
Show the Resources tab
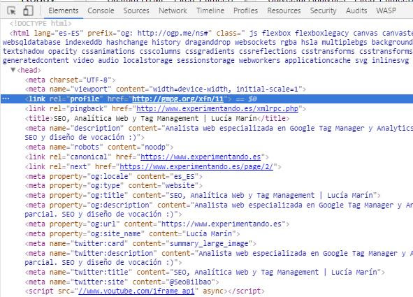284,10
